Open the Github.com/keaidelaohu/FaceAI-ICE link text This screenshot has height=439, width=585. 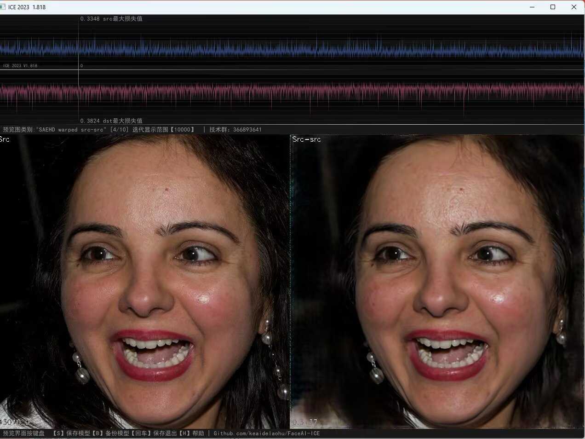[266, 433]
